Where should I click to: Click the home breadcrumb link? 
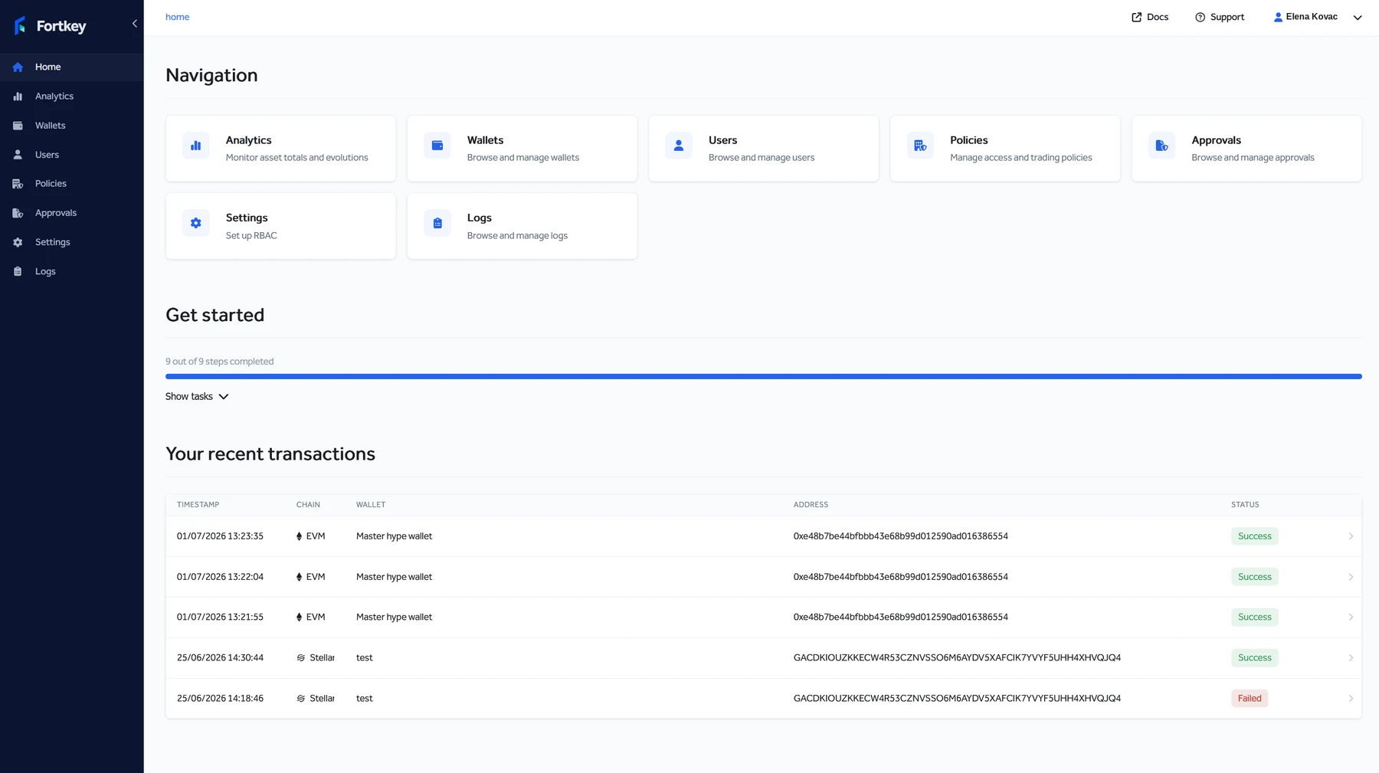point(177,17)
